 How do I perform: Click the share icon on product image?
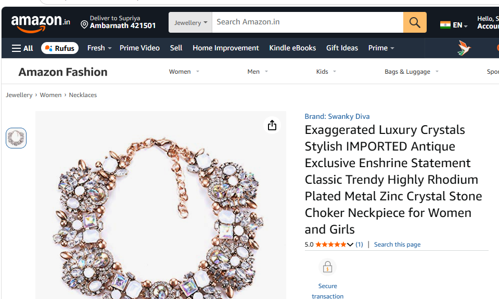pyautogui.click(x=272, y=125)
